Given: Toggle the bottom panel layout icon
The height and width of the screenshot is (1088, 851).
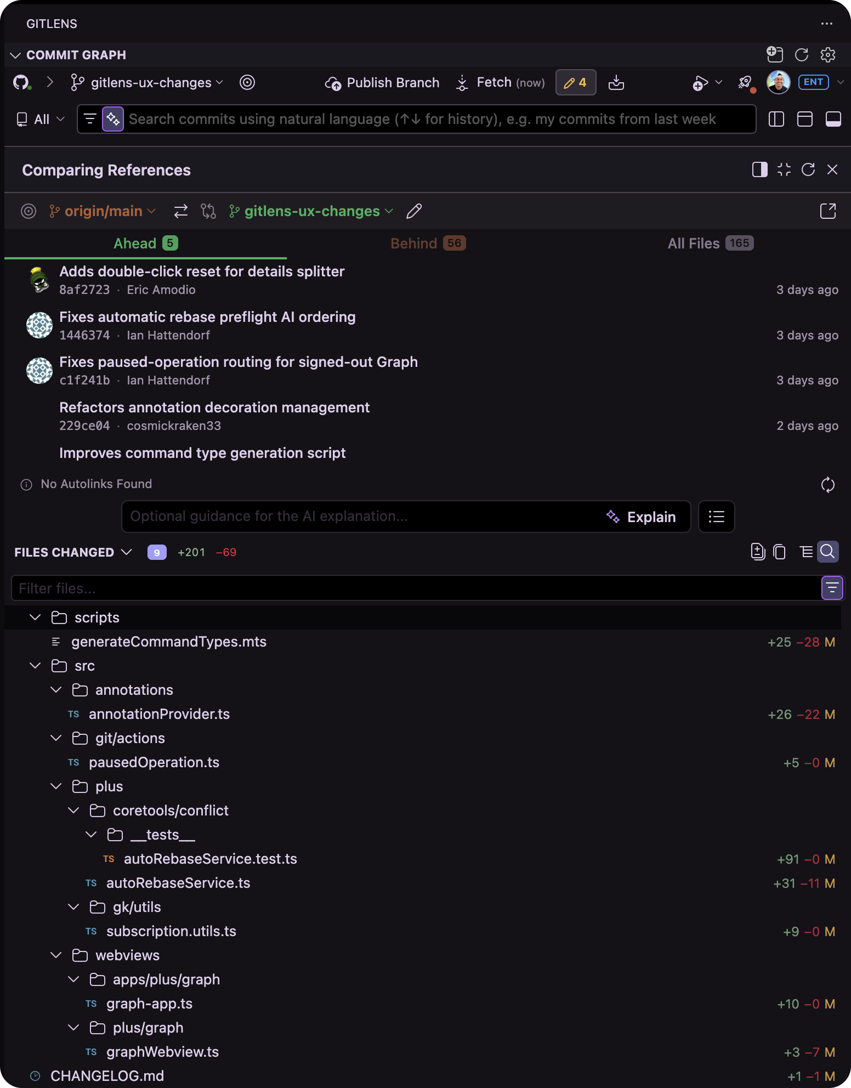Looking at the screenshot, I should click(x=833, y=119).
